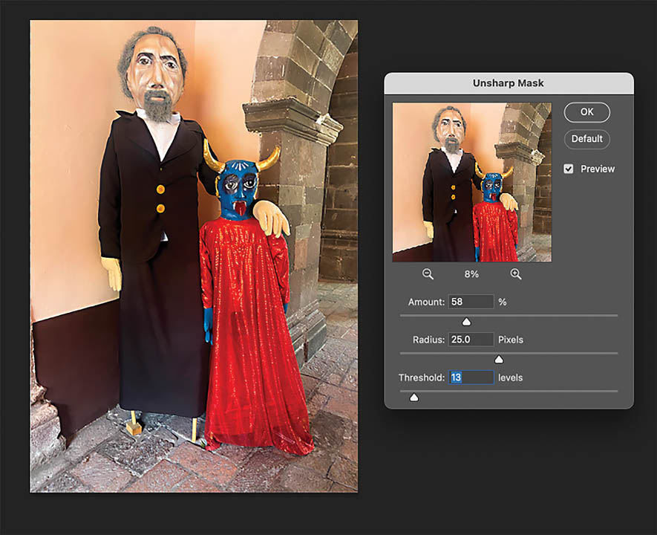
Task: Click the Amount label text
Action: [x=425, y=302]
